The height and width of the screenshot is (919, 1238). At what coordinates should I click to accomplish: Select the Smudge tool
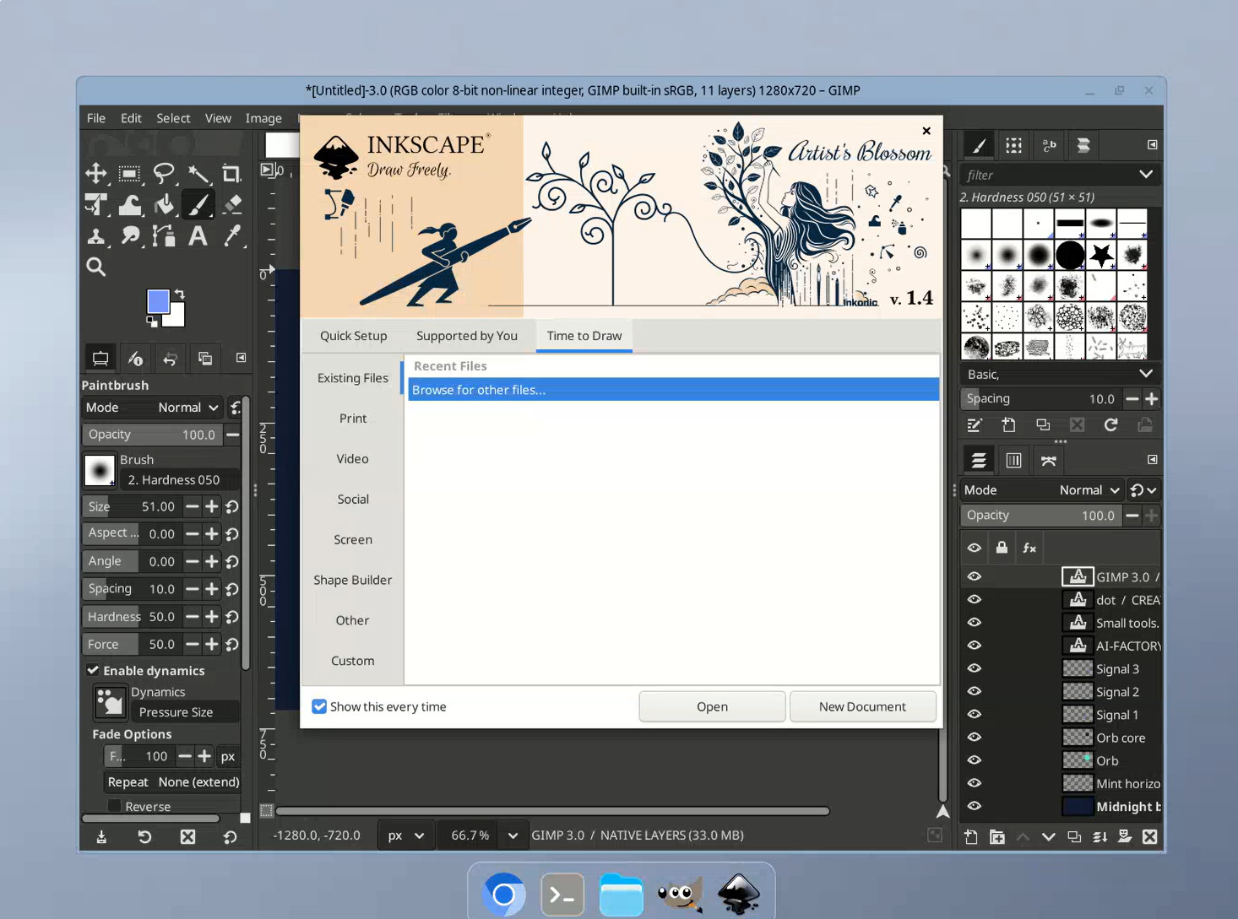[x=129, y=236]
